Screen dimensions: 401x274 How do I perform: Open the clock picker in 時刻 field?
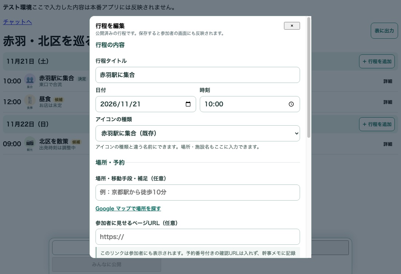[291, 104]
